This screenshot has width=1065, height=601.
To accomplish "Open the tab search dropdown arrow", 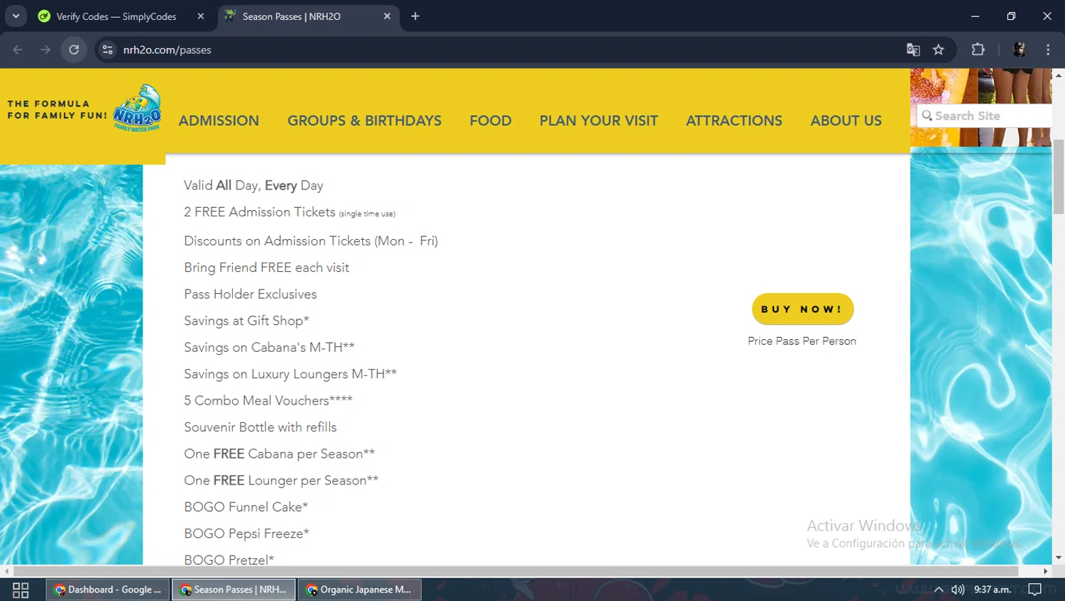I will (16, 16).
